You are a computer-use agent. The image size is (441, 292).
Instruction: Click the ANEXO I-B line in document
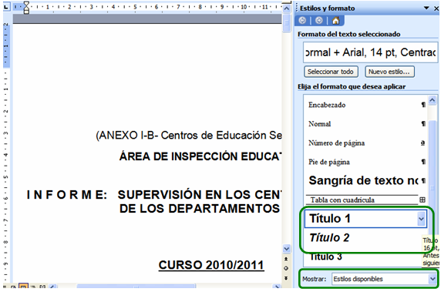point(189,136)
